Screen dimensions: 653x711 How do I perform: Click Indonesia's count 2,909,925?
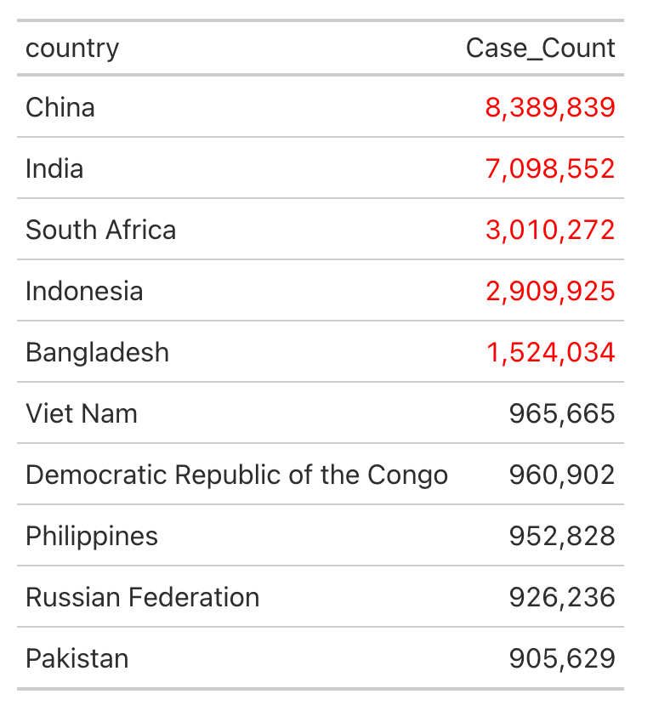(550, 291)
